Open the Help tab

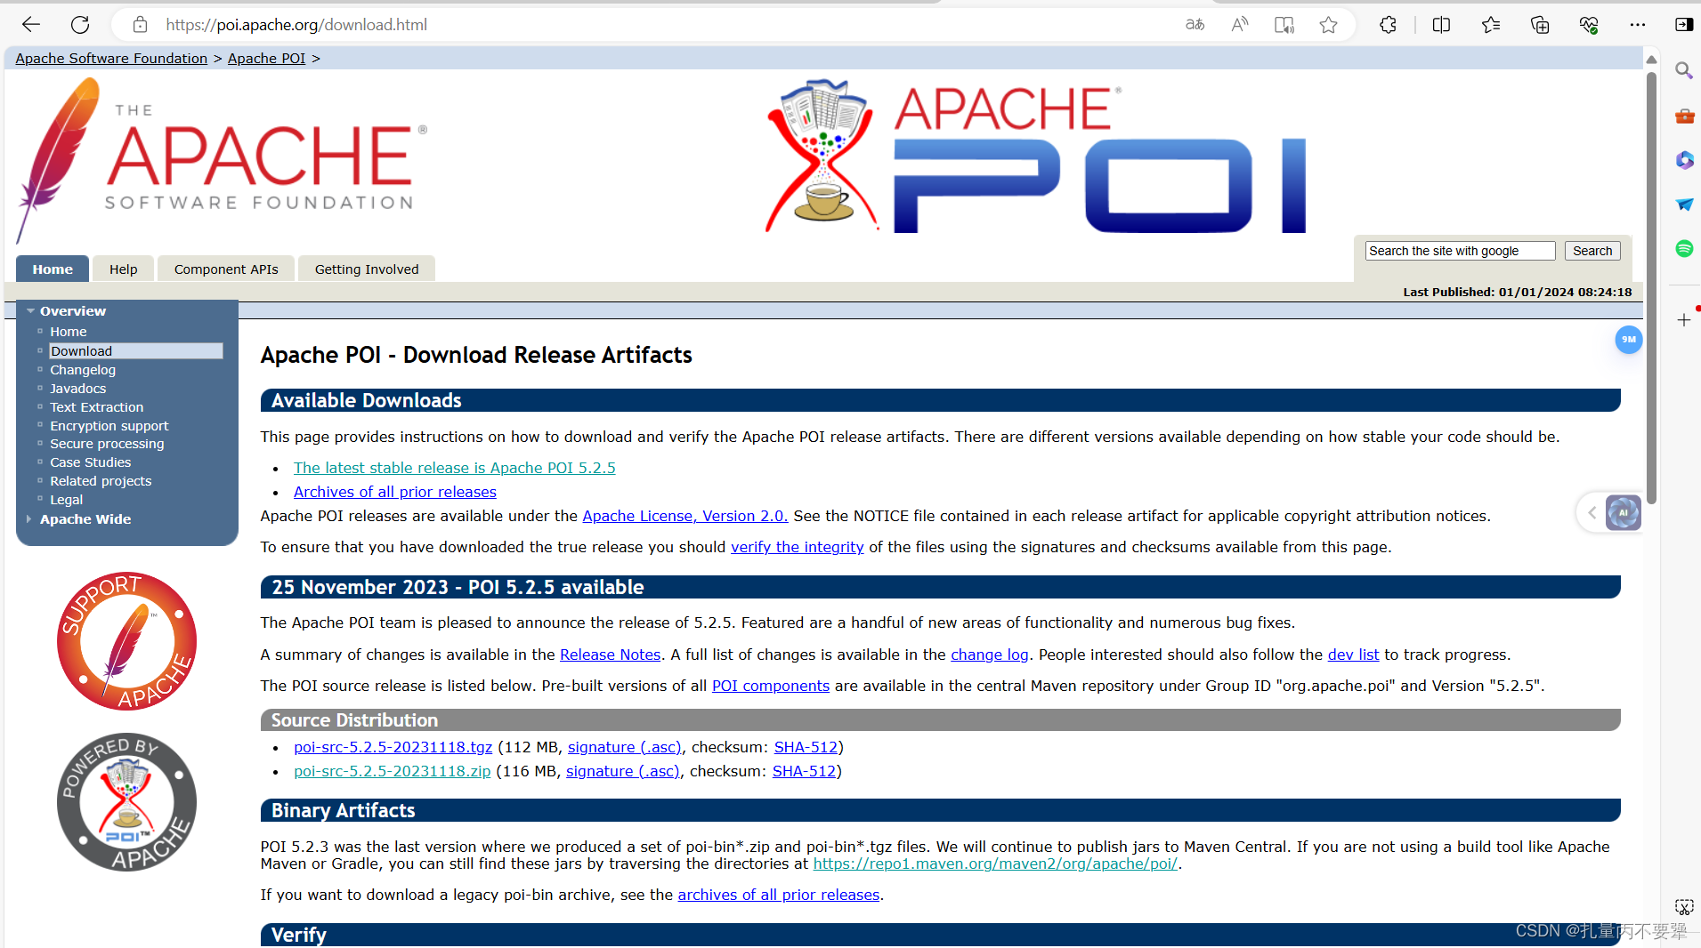coord(123,269)
